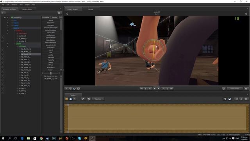
Task: Adjust the preset strength slider handle
Action: (x=51, y=73)
